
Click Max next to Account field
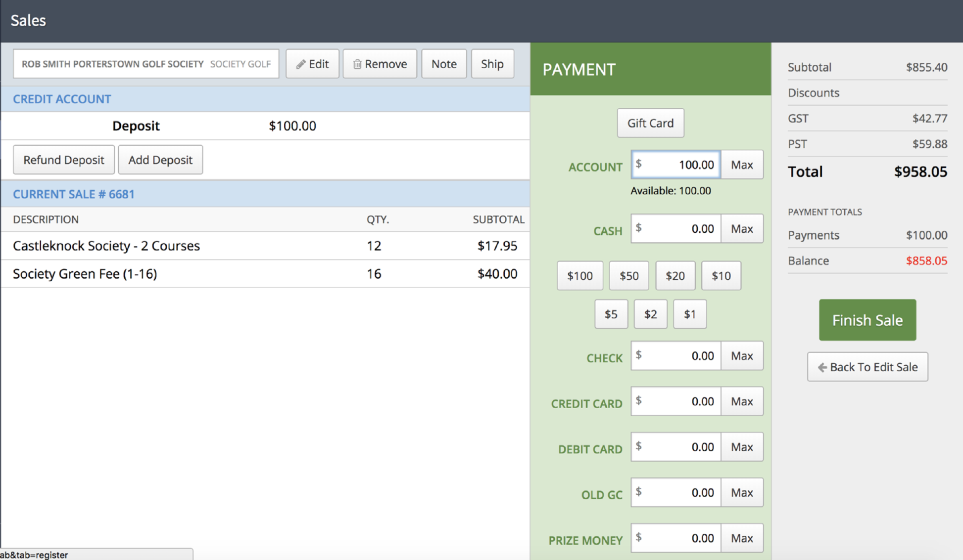click(741, 165)
